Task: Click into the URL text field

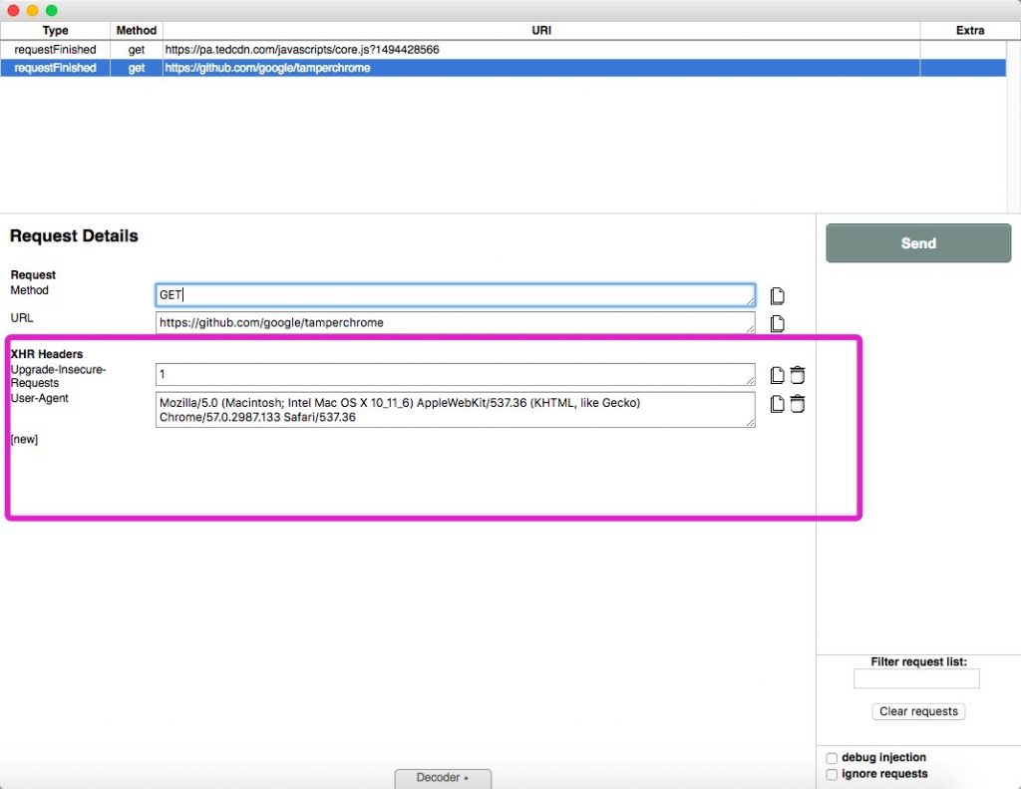Action: pos(455,323)
